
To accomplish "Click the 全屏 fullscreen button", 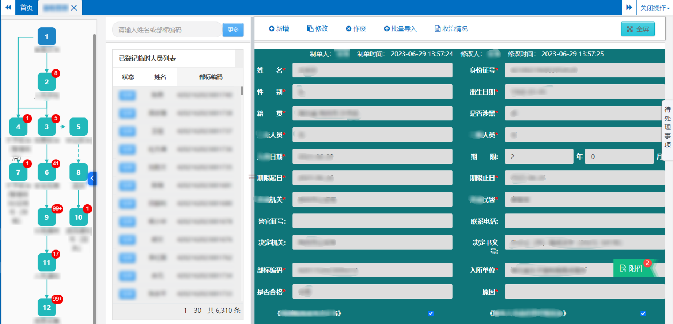I will click(x=638, y=29).
